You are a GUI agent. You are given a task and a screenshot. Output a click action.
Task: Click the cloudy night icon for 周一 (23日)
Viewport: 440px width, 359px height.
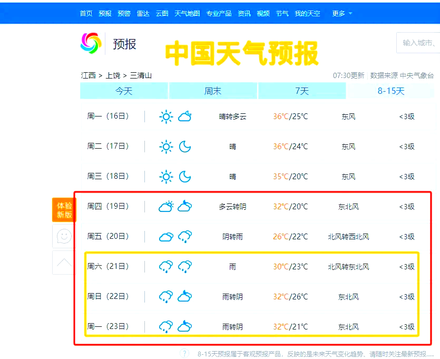tap(185, 326)
